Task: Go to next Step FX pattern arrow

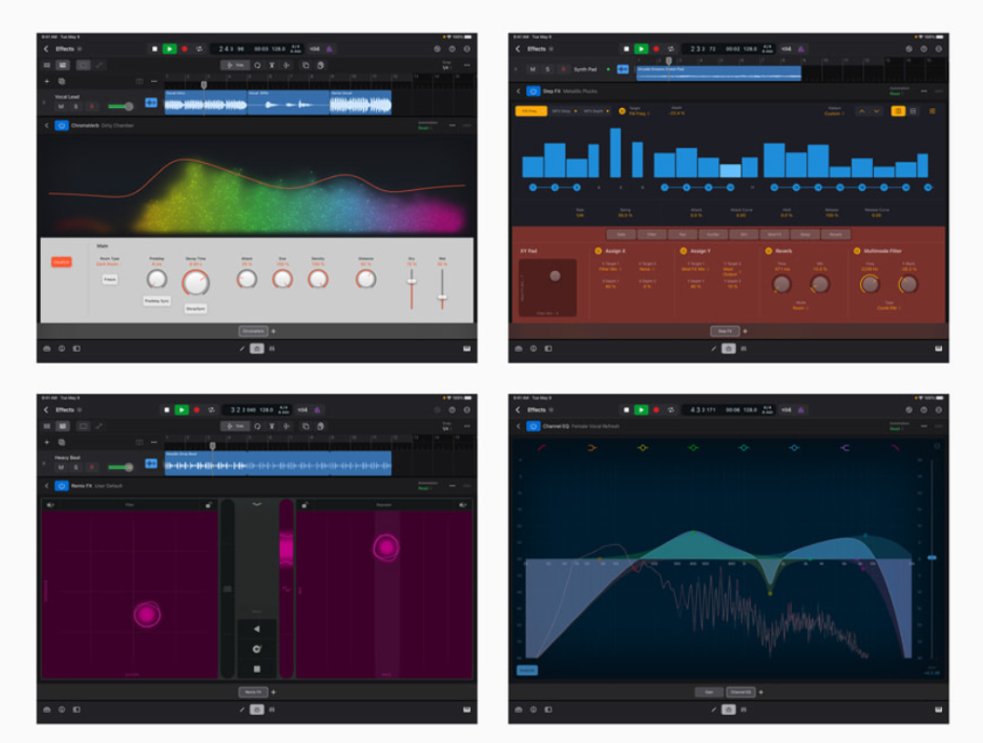Action: (x=877, y=111)
